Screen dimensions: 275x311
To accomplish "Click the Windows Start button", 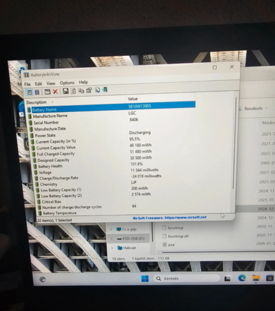I will pos(145,278).
